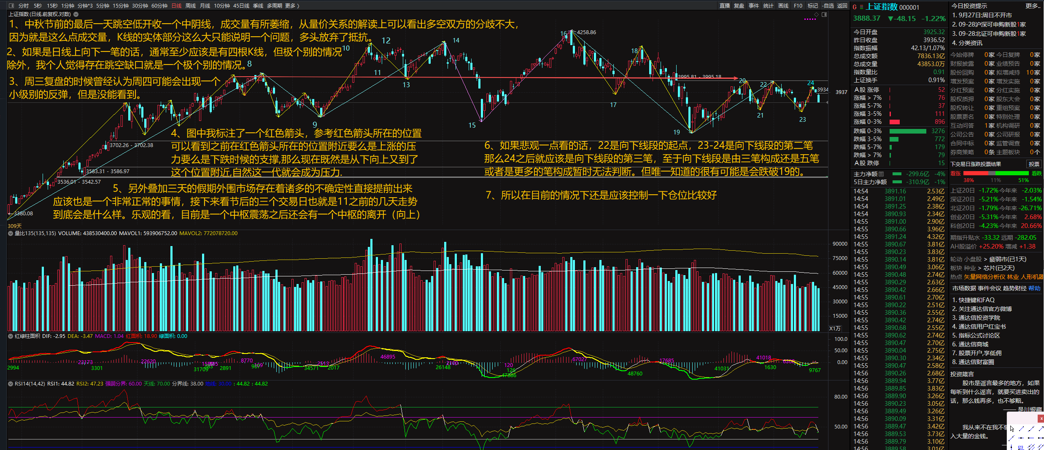Viewport: 1044px width, 450px height.
Task: Expand the RSI14 indicator dropdown
Action: click(x=11, y=384)
